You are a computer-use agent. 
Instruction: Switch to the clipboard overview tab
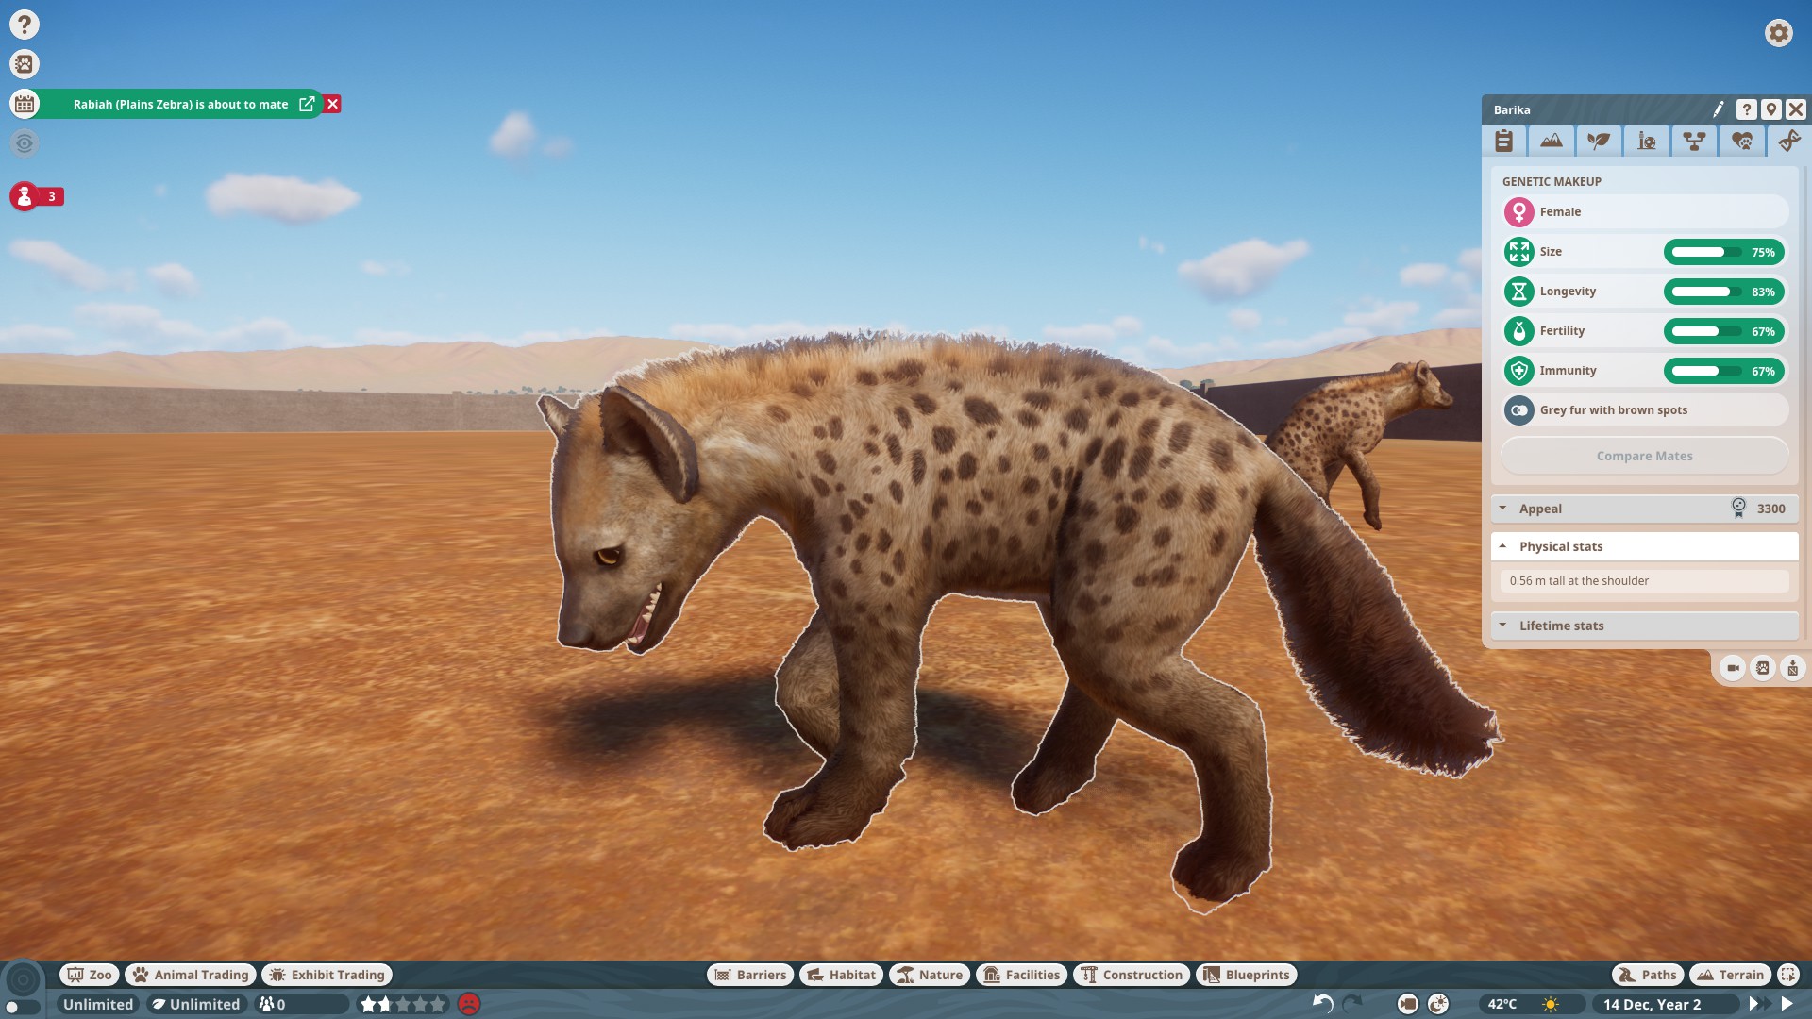pyautogui.click(x=1504, y=141)
